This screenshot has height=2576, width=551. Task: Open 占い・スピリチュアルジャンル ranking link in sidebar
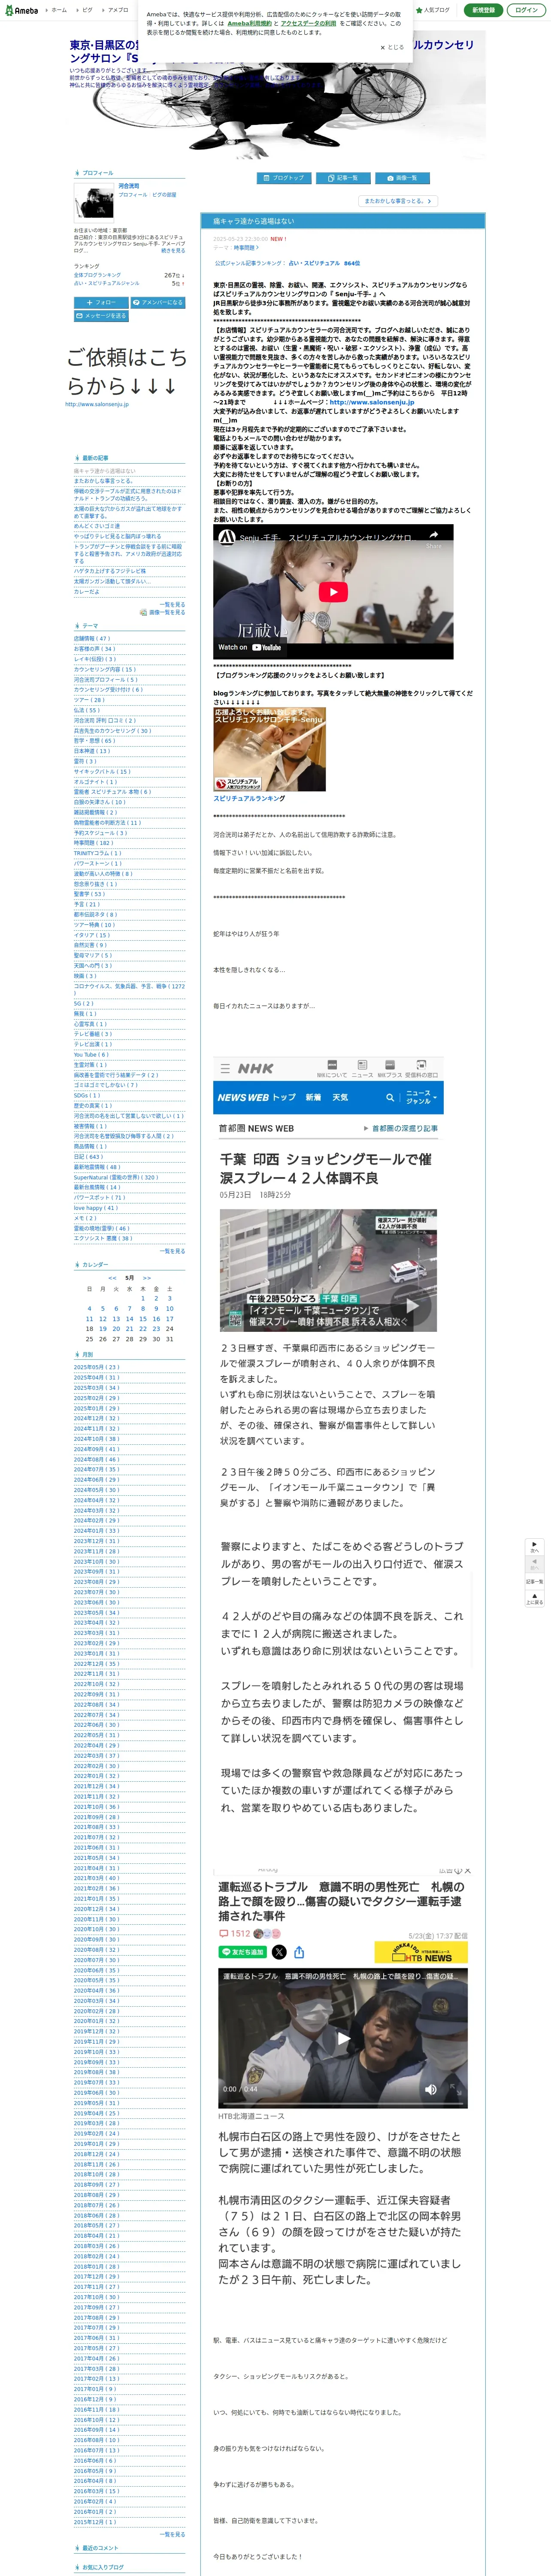pyautogui.click(x=106, y=284)
